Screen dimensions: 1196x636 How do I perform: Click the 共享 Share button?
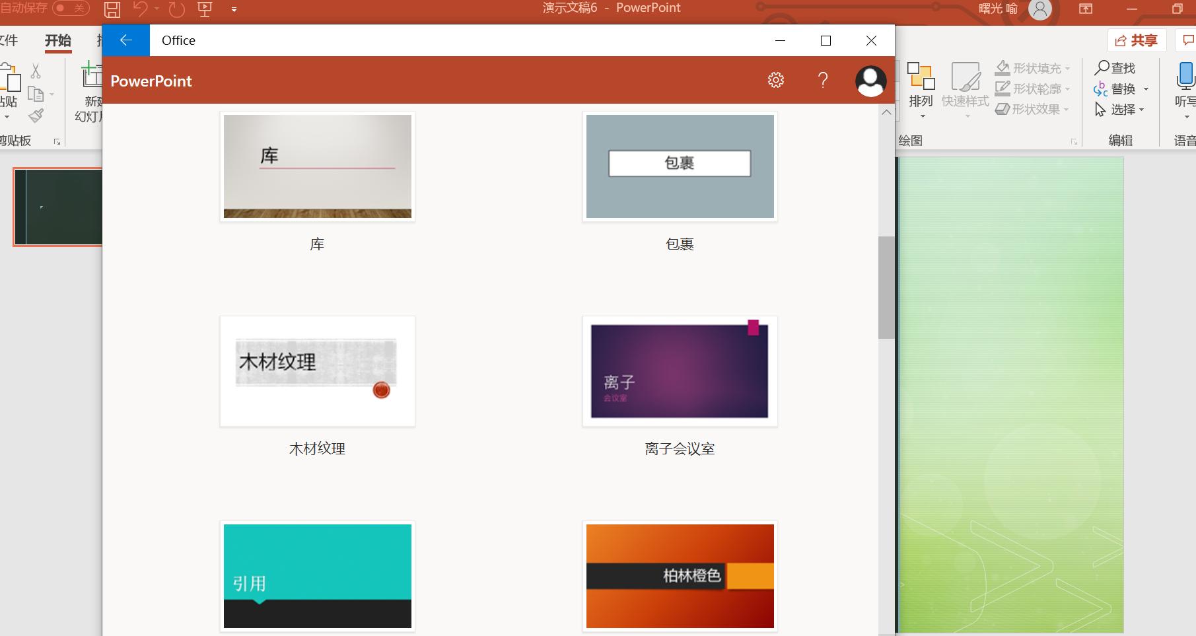point(1137,40)
